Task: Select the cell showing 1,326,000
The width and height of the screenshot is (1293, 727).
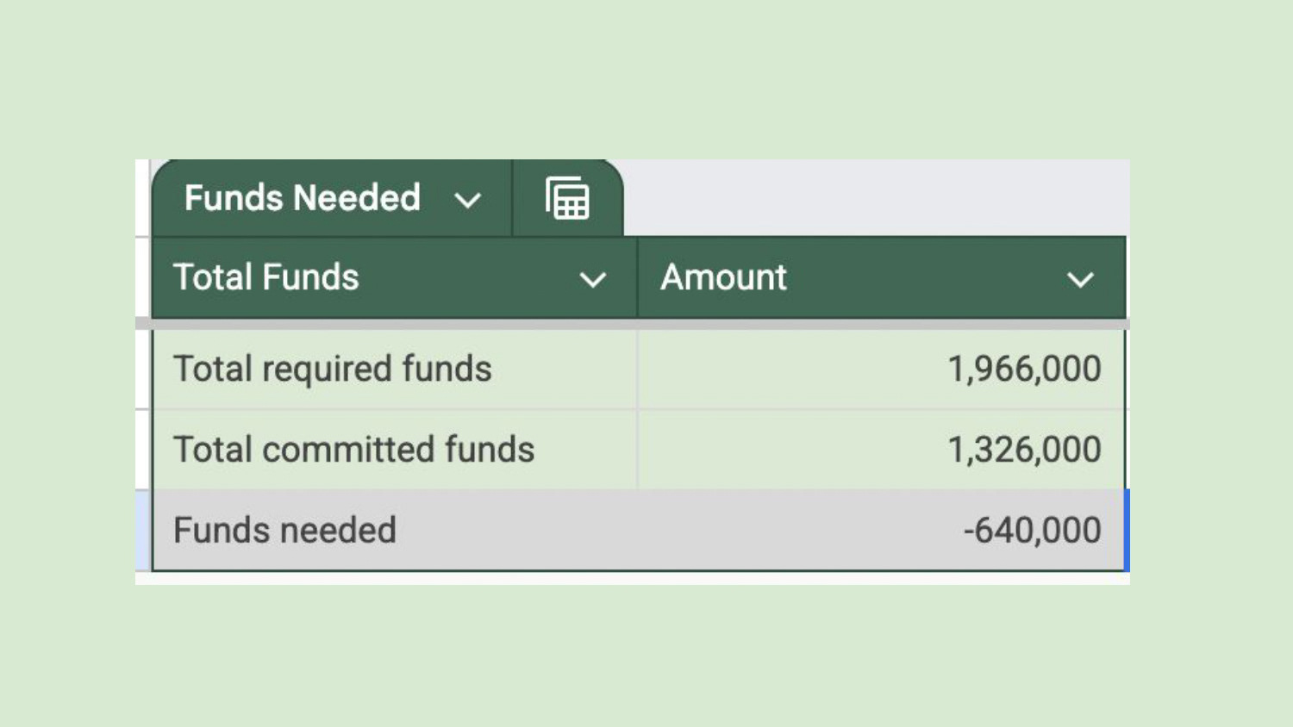Action: click(x=1024, y=450)
